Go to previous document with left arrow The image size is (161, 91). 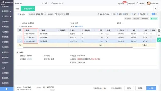pos(148,14)
